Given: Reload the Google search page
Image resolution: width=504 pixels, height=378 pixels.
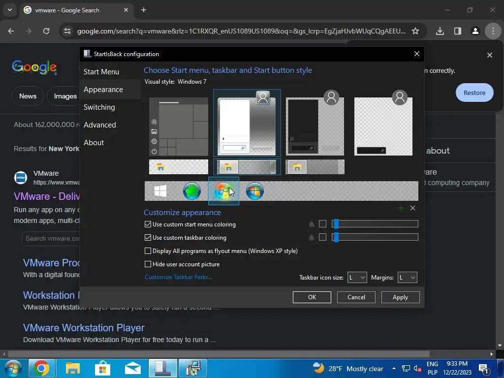Looking at the screenshot, I should point(46,31).
